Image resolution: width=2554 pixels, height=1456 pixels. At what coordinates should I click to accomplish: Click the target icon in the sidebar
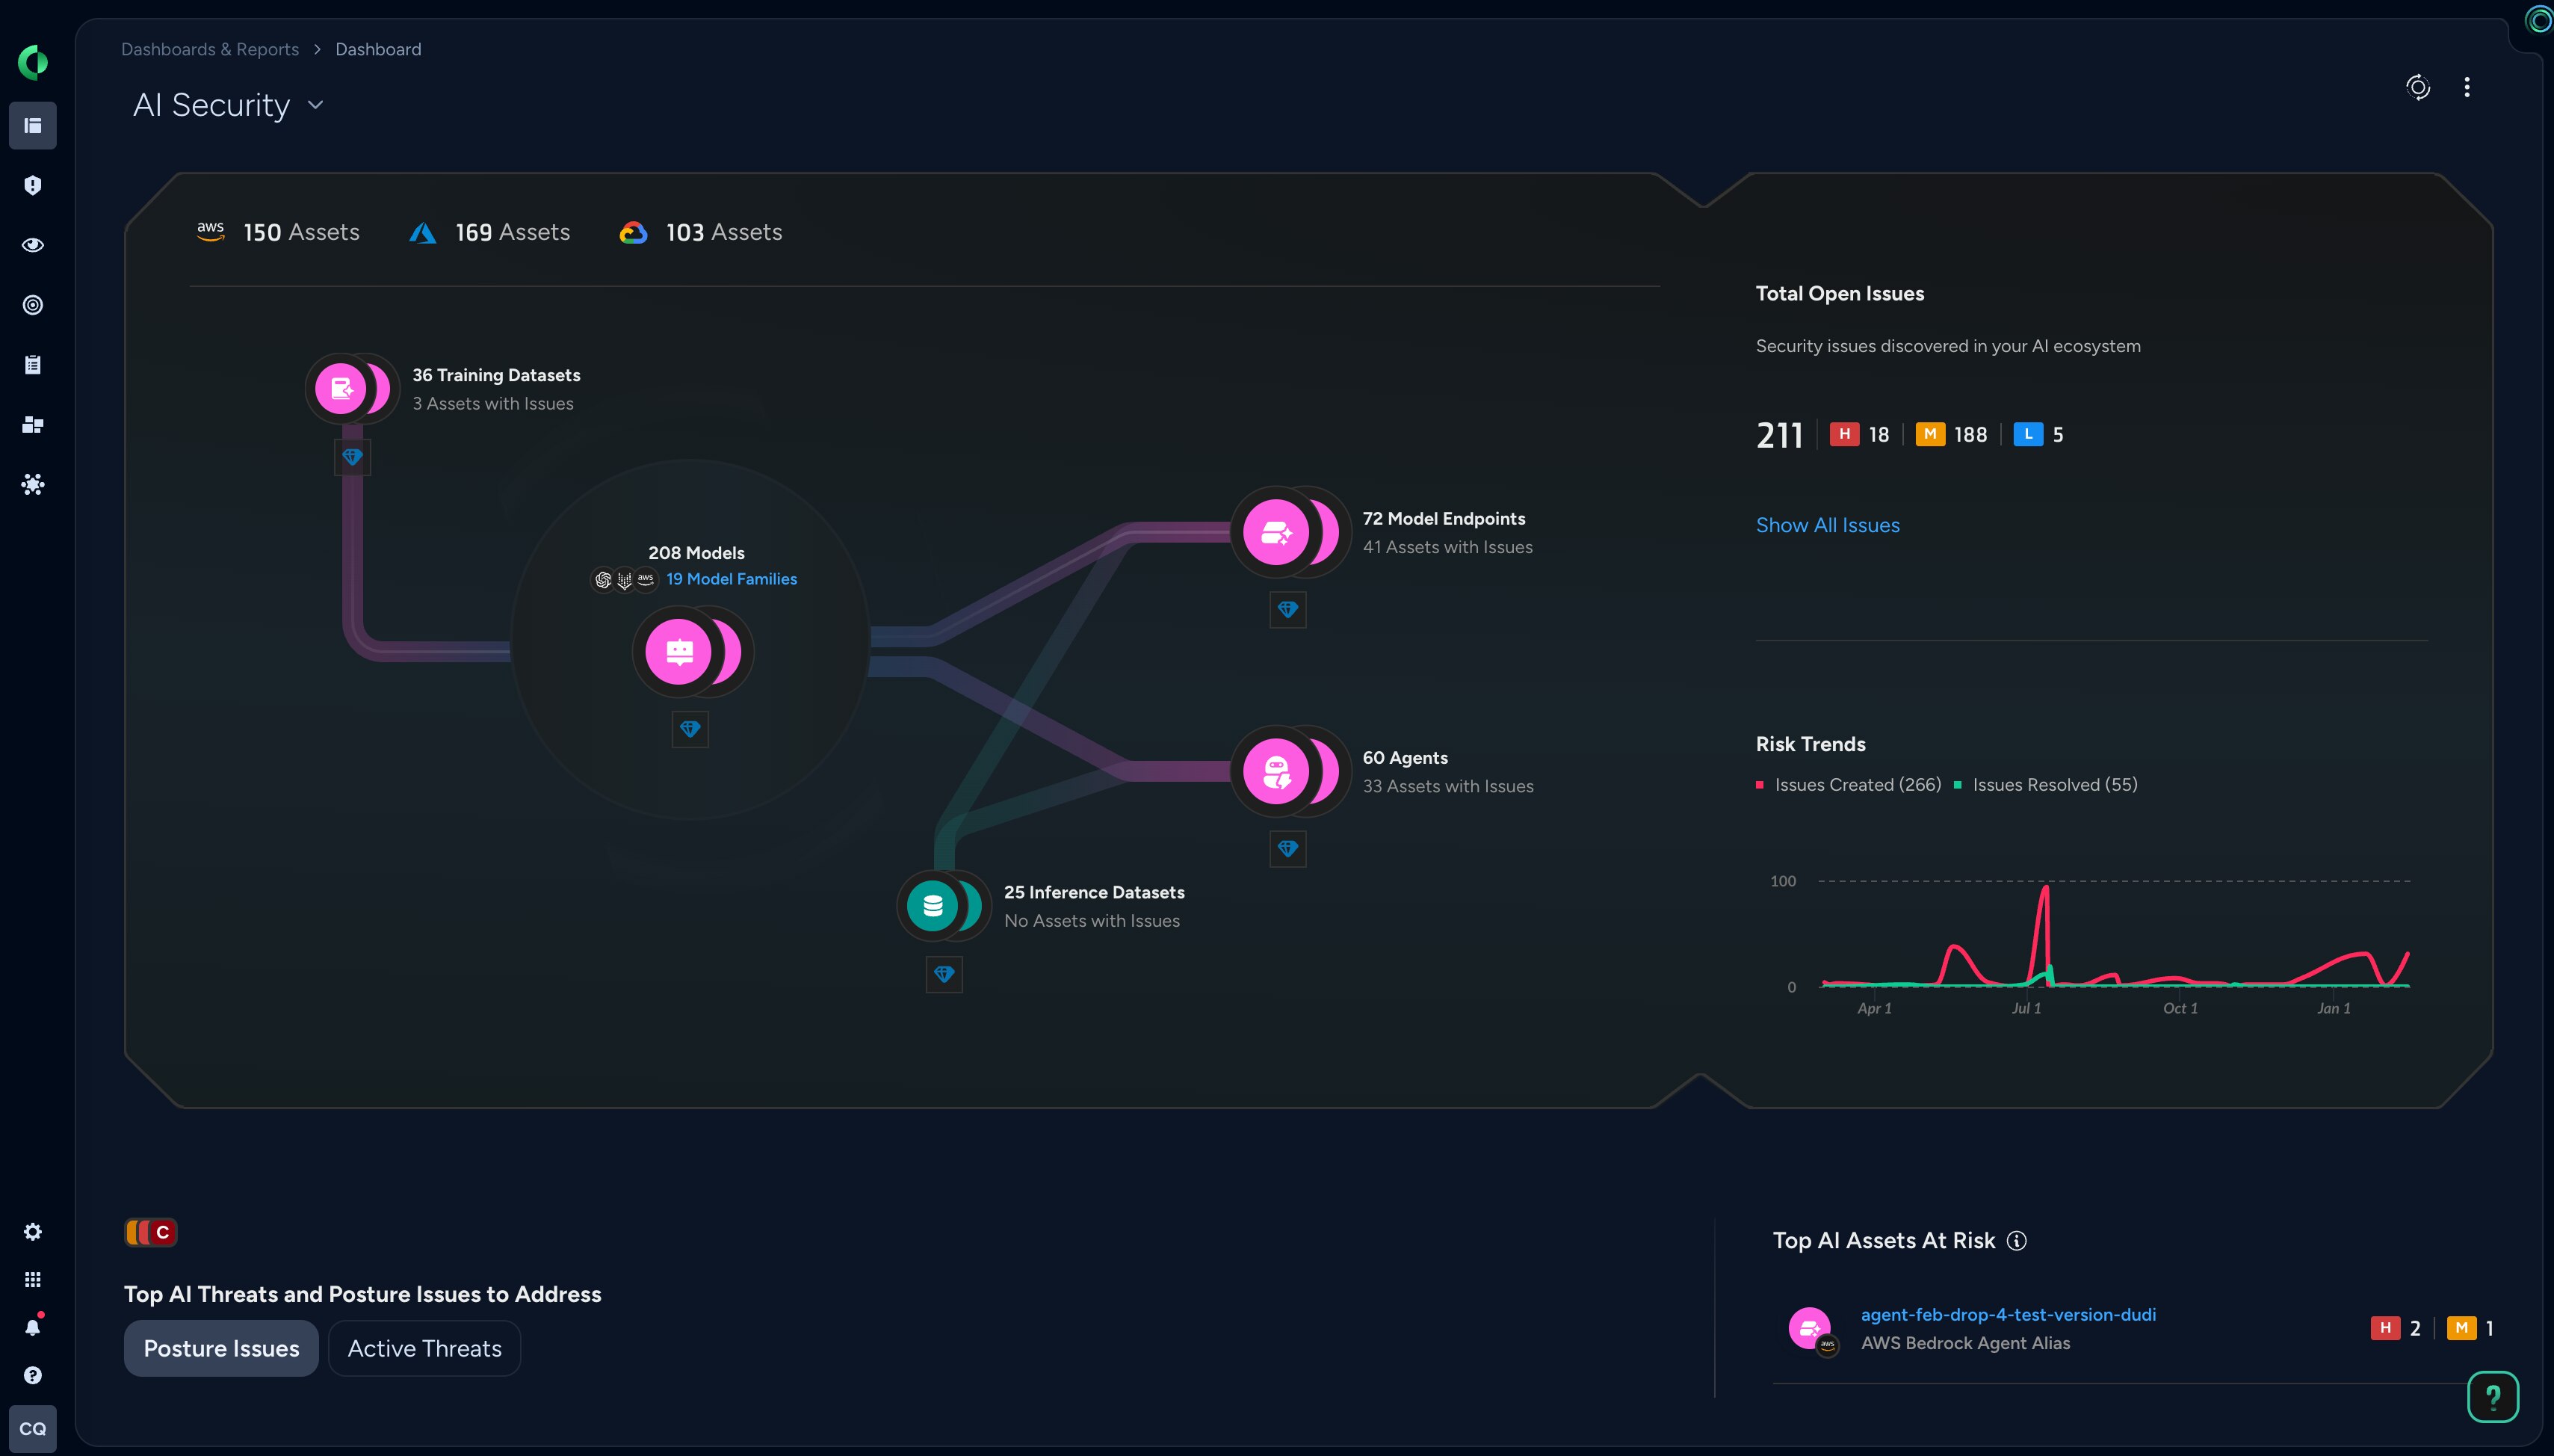(33, 305)
